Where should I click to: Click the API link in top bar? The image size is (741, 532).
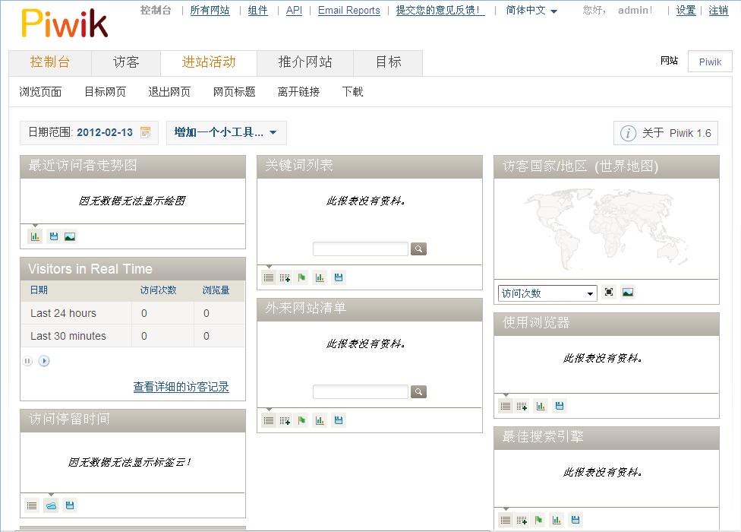coord(294,10)
